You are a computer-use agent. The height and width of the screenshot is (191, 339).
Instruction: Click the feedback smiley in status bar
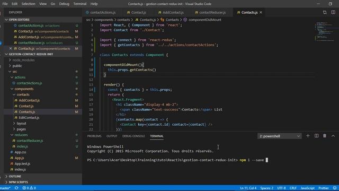335,188
